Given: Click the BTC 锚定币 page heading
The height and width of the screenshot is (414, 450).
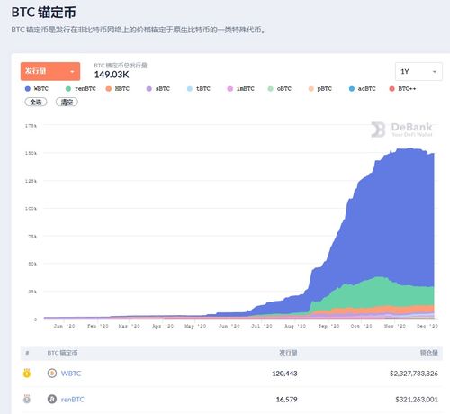Looking at the screenshot, I should (x=43, y=13).
